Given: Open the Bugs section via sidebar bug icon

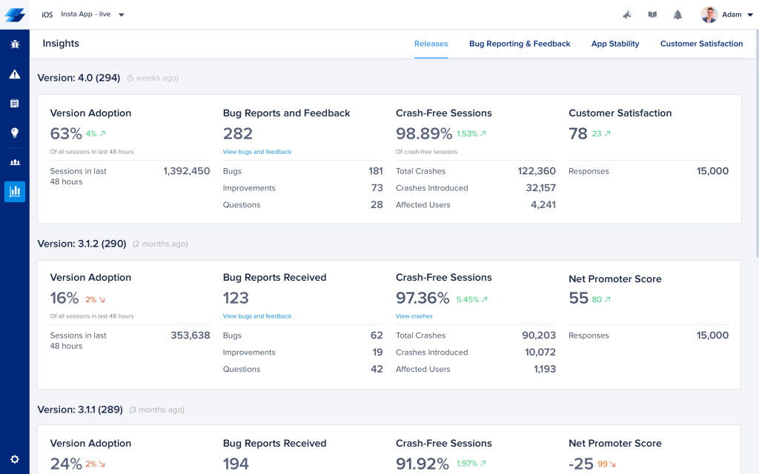Looking at the screenshot, I should (x=14, y=44).
